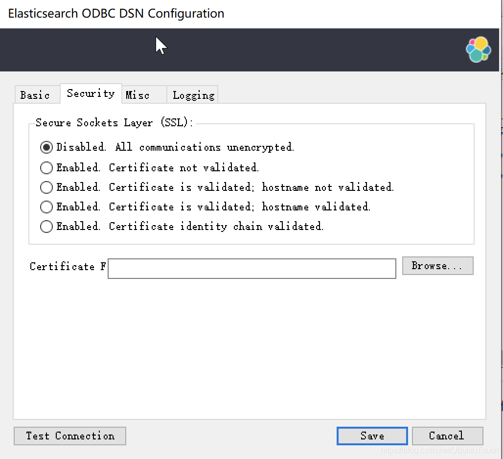Open the Misc tab
503x459 pixels.
pos(137,95)
